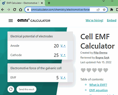Open a new tab with the plus button

click(x=49, y=3)
